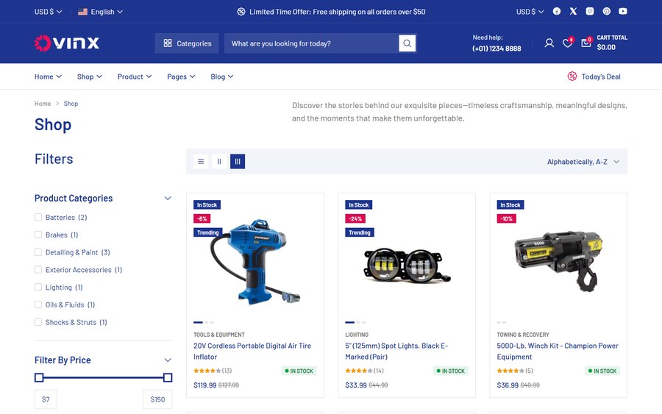Click the $119.99 price
Screen dimensions: 662x414
coord(204,385)
